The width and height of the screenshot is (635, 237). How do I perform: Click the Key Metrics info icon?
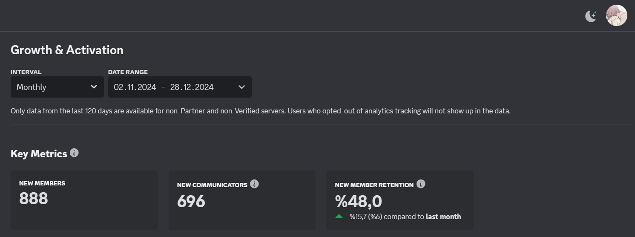pos(74,153)
